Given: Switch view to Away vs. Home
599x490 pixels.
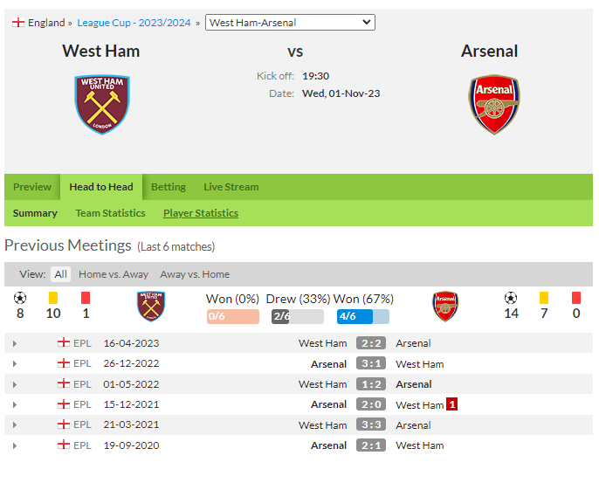Looking at the screenshot, I should 195,274.
